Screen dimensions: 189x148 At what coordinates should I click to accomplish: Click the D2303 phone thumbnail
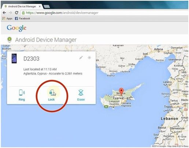point(14,59)
